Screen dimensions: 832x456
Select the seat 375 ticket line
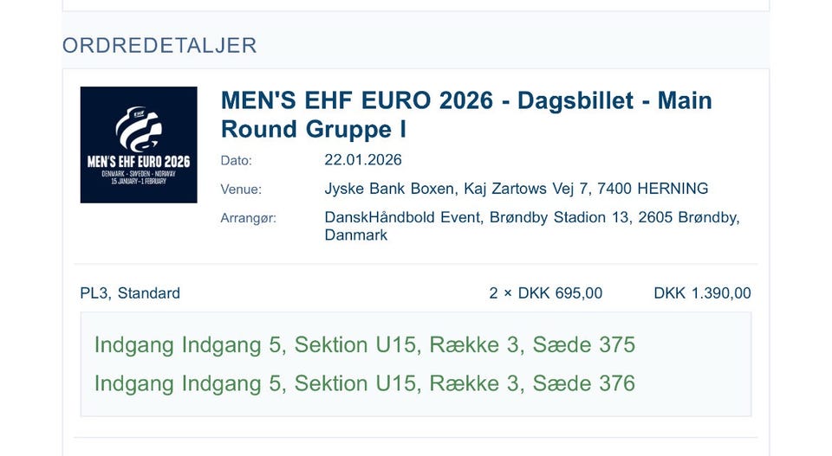click(365, 344)
